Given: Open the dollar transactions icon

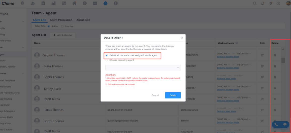Looking at the screenshot, I should click(x=85, y=3).
